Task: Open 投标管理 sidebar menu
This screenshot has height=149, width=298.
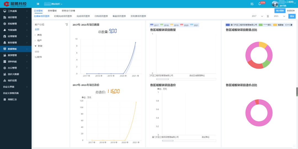Action: 16,24
